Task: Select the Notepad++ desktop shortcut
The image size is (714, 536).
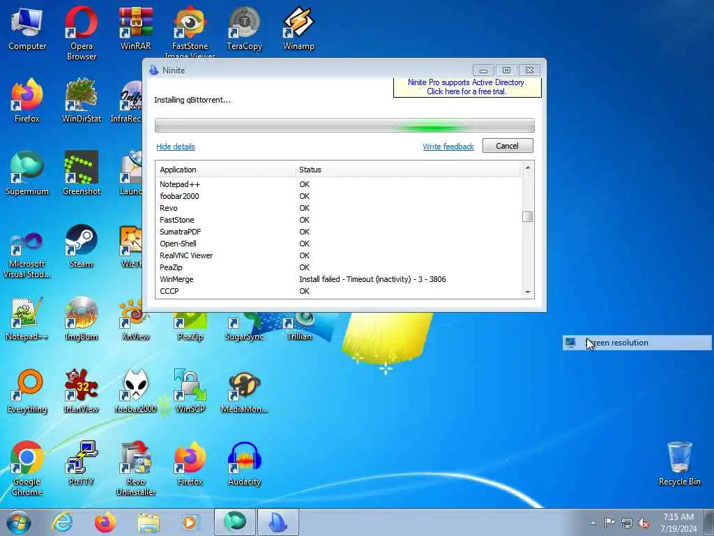Action: 27,318
